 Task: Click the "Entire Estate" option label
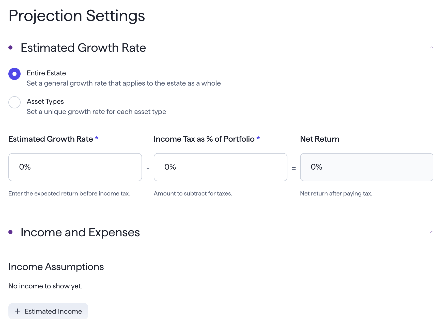(x=46, y=73)
